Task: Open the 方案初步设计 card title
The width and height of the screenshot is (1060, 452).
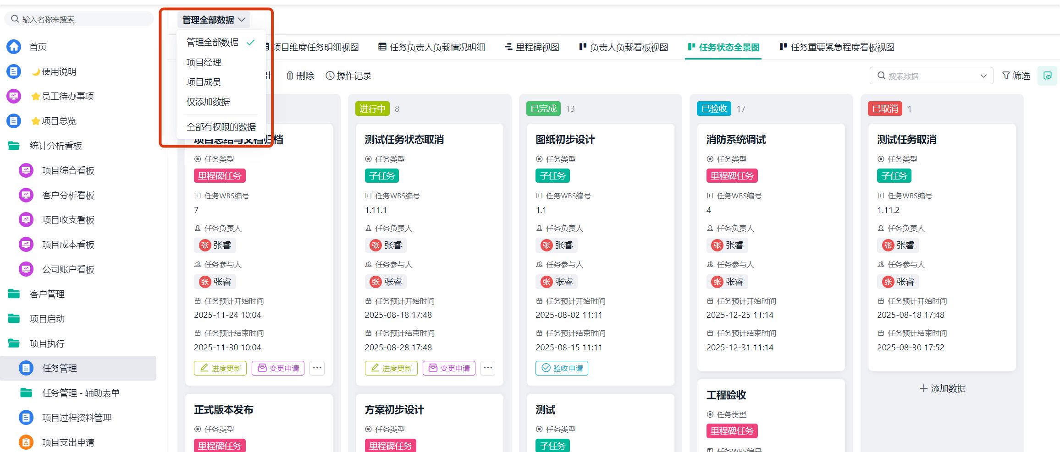Action: click(394, 410)
